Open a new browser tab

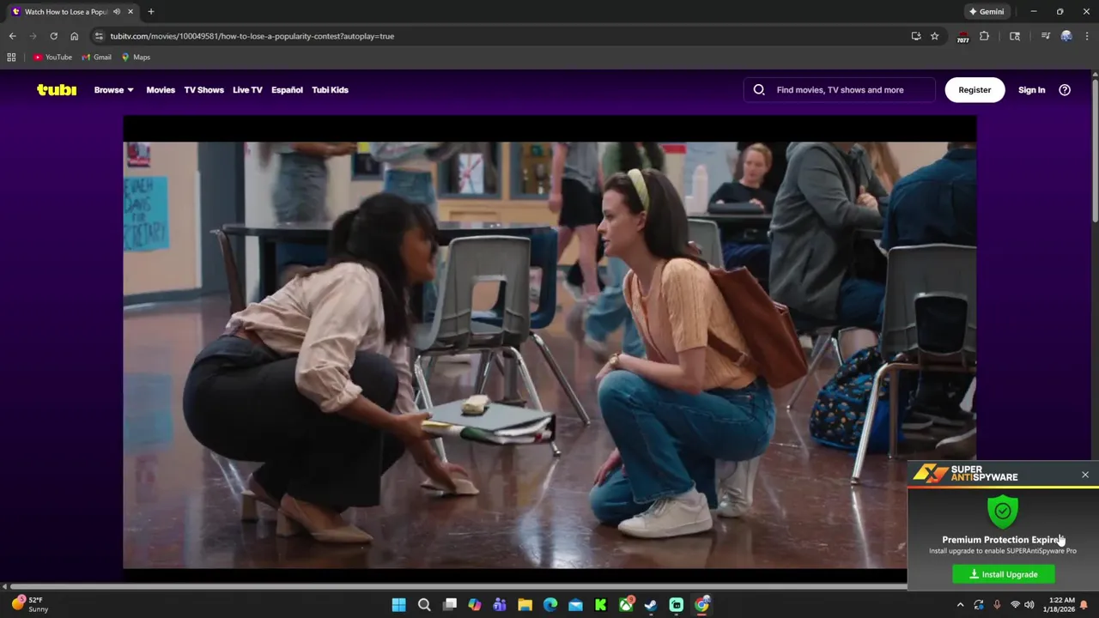pyautogui.click(x=151, y=12)
